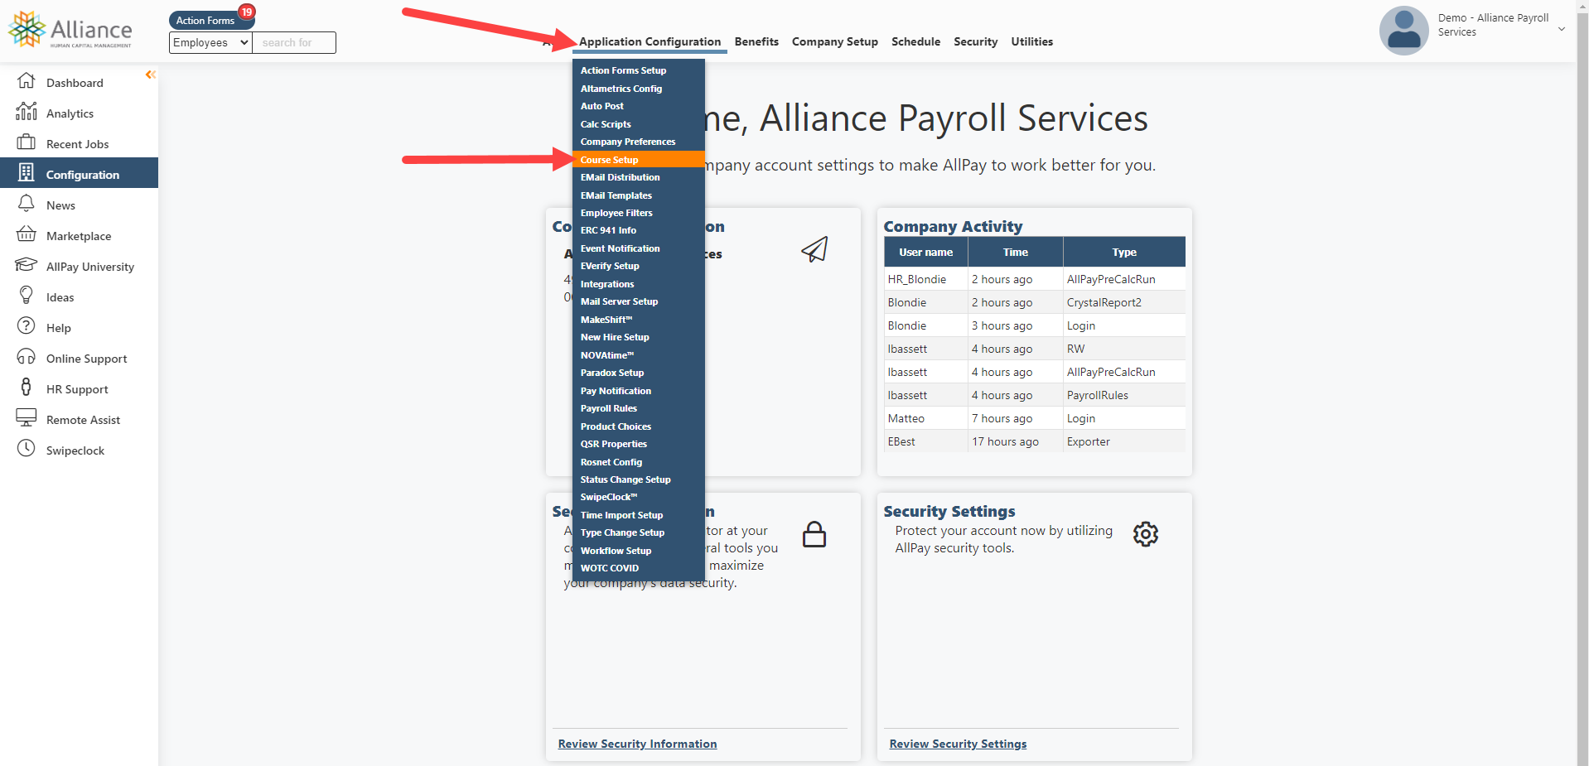Open MakeShift menu entry
Screen dimensions: 1589x766
[x=639, y=320]
